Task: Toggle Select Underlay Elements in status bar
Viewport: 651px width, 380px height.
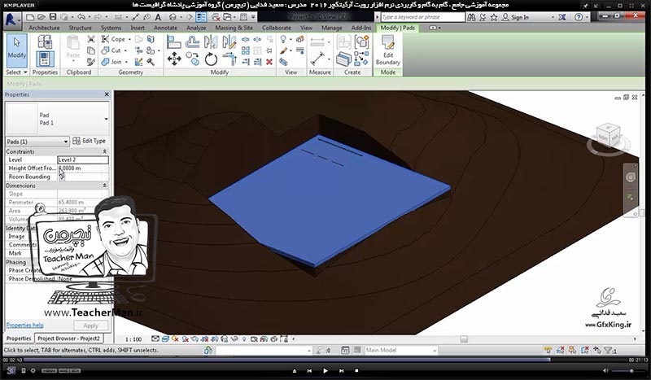Action: pos(560,350)
